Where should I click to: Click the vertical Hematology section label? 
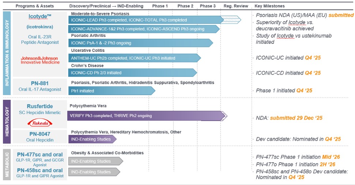(7, 120)
